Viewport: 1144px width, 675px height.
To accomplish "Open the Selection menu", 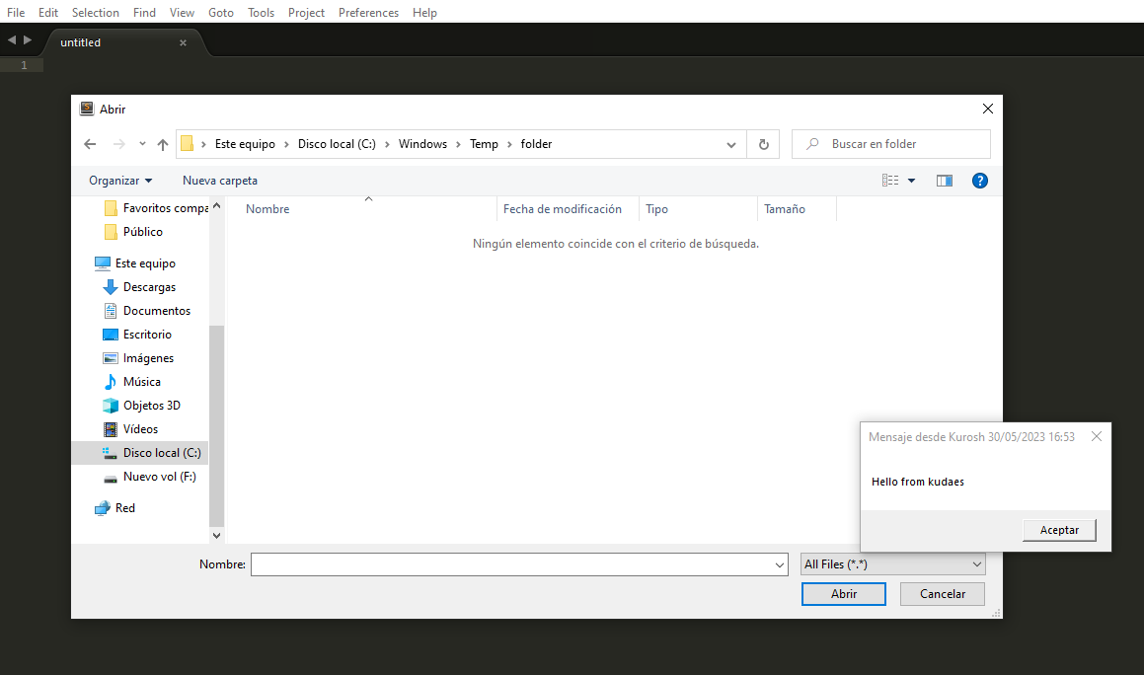I will tap(95, 13).
